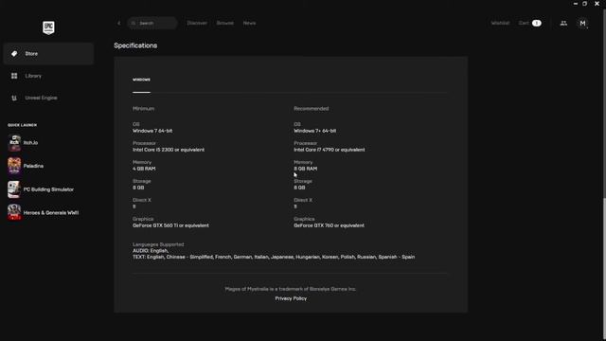This screenshot has width=606, height=341.
Task: Open the Library section
Action: 48,76
